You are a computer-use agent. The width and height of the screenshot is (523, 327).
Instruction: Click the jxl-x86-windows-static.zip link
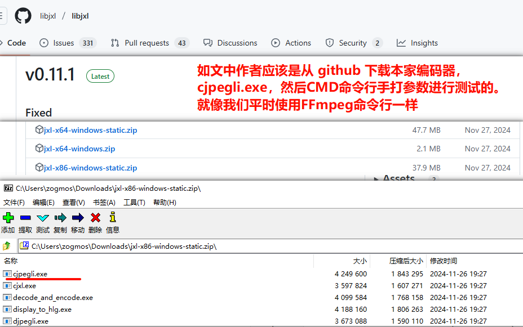point(90,168)
